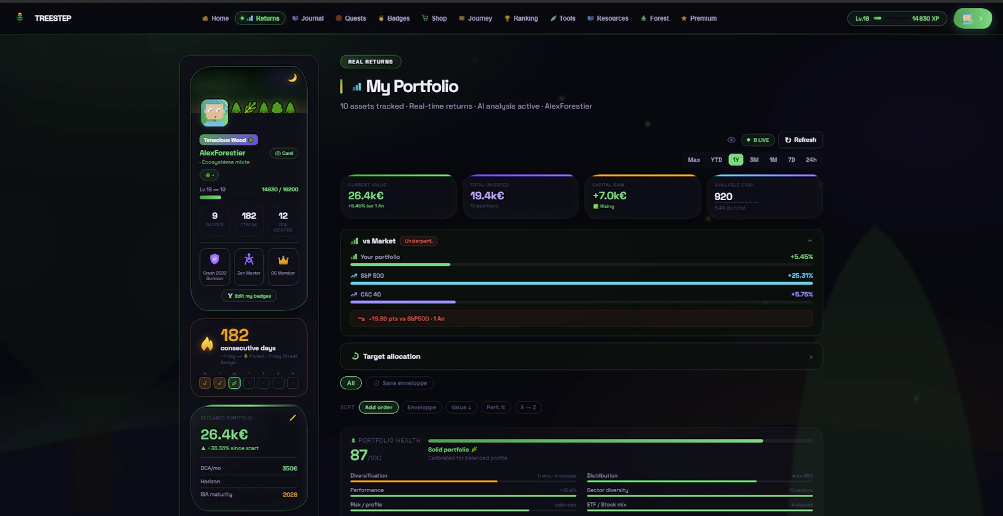Click the green triangle by +36.36% since start

coord(203,448)
